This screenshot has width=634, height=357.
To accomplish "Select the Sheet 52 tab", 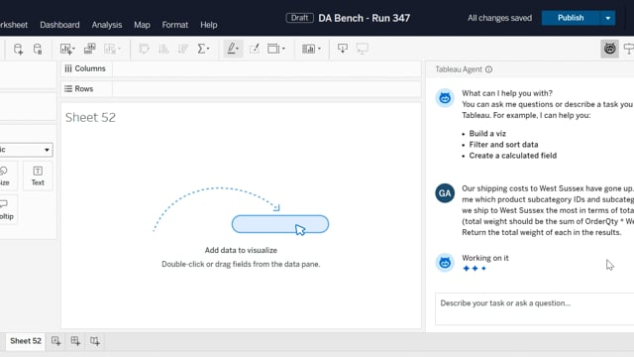I will [26, 341].
